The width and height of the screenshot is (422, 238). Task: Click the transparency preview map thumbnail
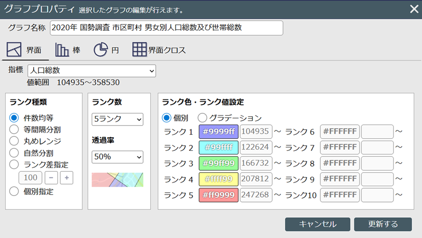coord(117,180)
